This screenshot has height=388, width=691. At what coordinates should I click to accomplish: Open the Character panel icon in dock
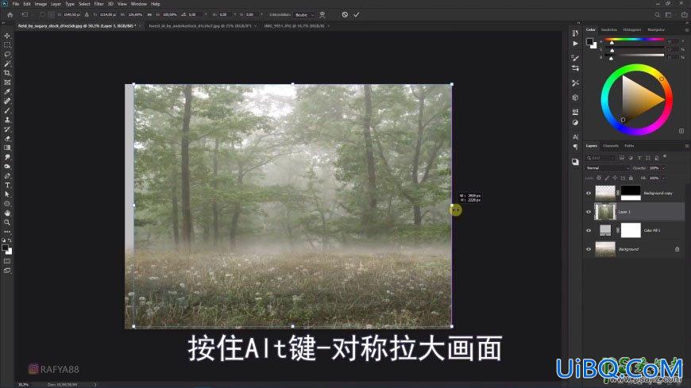coord(575,137)
